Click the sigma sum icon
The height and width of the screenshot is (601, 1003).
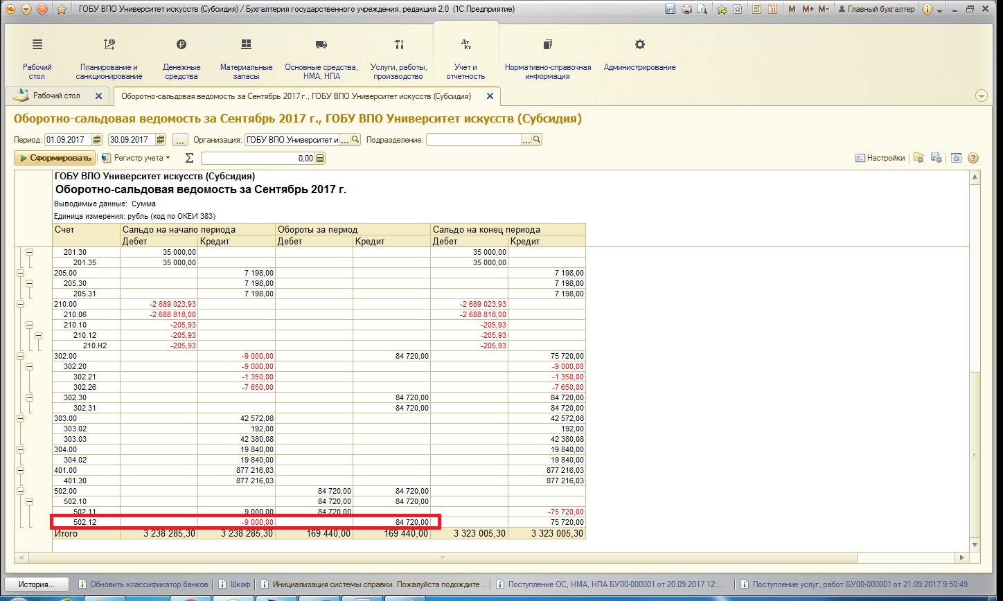click(x=189, y=158)
